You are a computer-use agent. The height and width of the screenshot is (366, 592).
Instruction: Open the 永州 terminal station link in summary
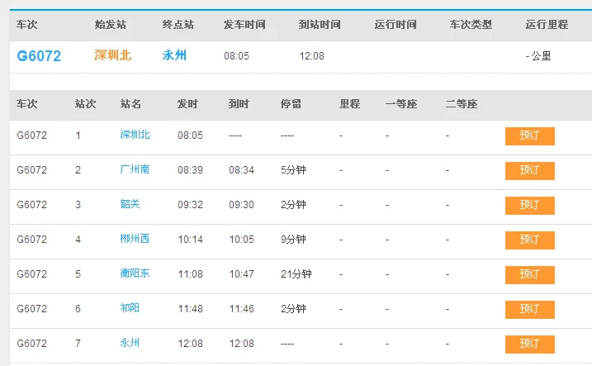174,56
